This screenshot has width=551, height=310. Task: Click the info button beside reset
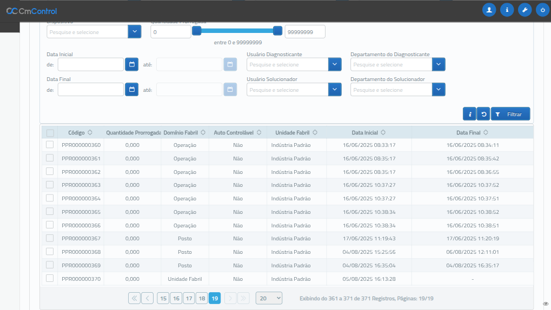tap(469, 114)
